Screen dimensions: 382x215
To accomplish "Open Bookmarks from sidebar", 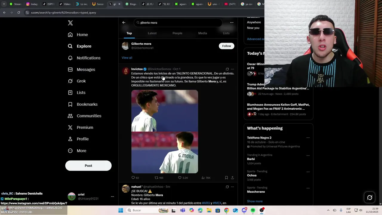I will click(x=83, y=104).
